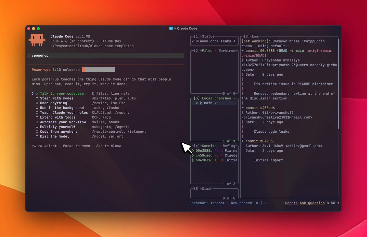Select the Steer with modes radio circle
The image size is (367, 237).
pos(37,99)
